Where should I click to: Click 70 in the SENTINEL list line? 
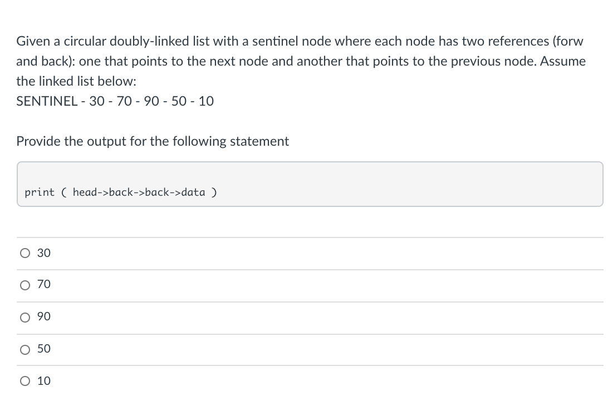[x=124, y=101]
